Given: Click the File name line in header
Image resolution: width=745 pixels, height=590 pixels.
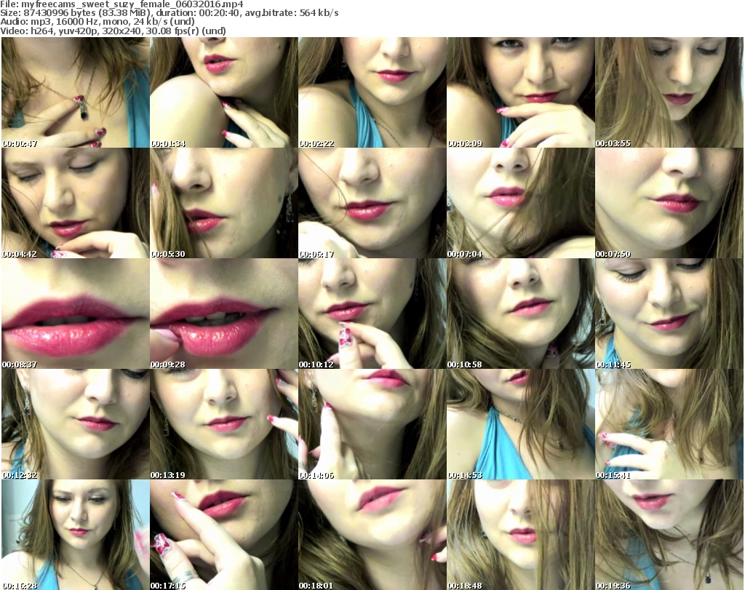Looking at the screenshot, I should tap(121, 4).
